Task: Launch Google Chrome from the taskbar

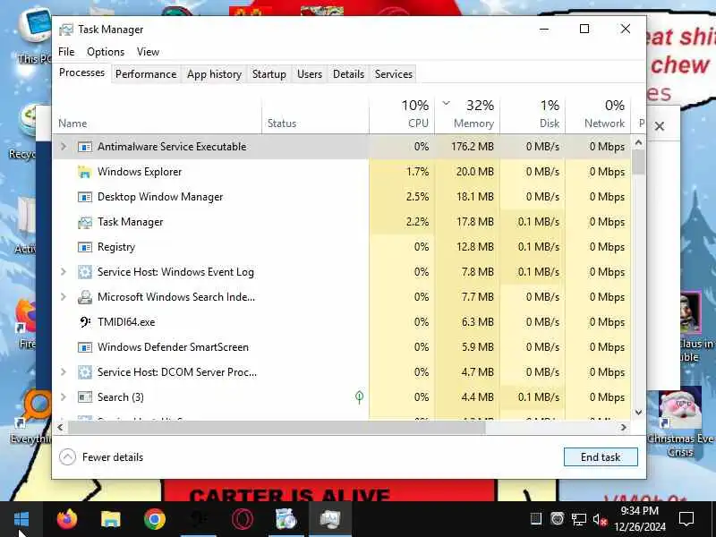Action: click(154, 519)
